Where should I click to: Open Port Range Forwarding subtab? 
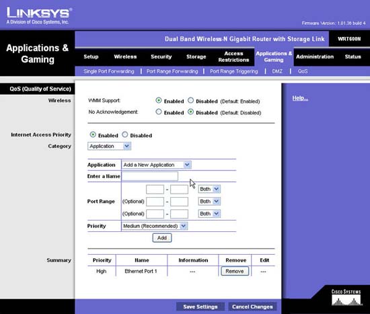pyautogui.click(x=172, y=71)
